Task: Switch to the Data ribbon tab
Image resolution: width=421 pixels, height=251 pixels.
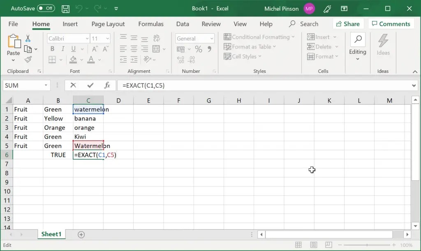Action: click(x=183, y=24)
